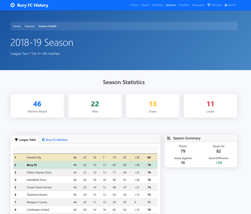Click the 2018-19 Season heading
This screenshot has height=214, width=251.
tap(42, 43)
